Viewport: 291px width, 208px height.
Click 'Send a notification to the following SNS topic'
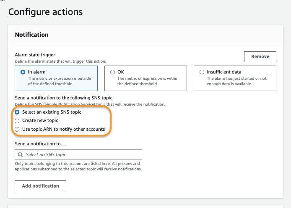click(63, 98)
